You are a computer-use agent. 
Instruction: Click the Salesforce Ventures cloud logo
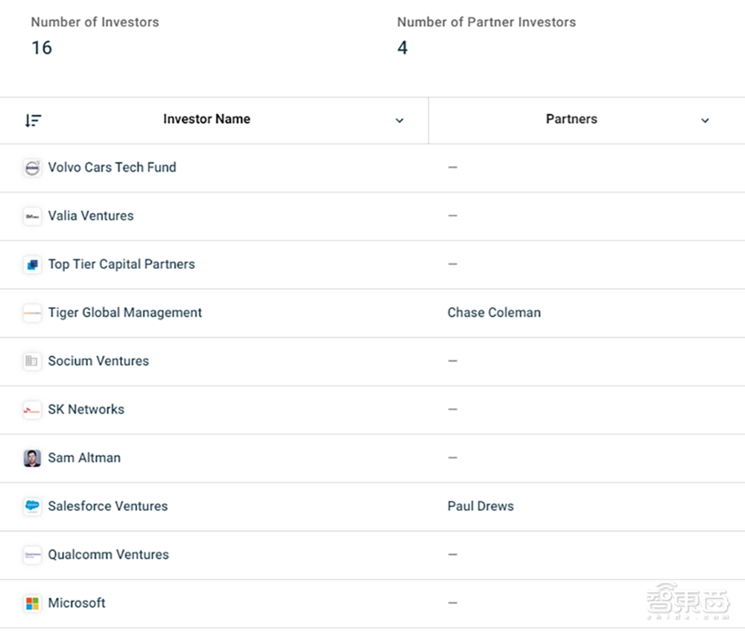click(x=32, y=507)
